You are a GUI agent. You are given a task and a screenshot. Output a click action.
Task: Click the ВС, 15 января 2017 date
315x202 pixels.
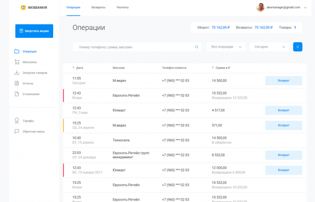tap(88, 173)
